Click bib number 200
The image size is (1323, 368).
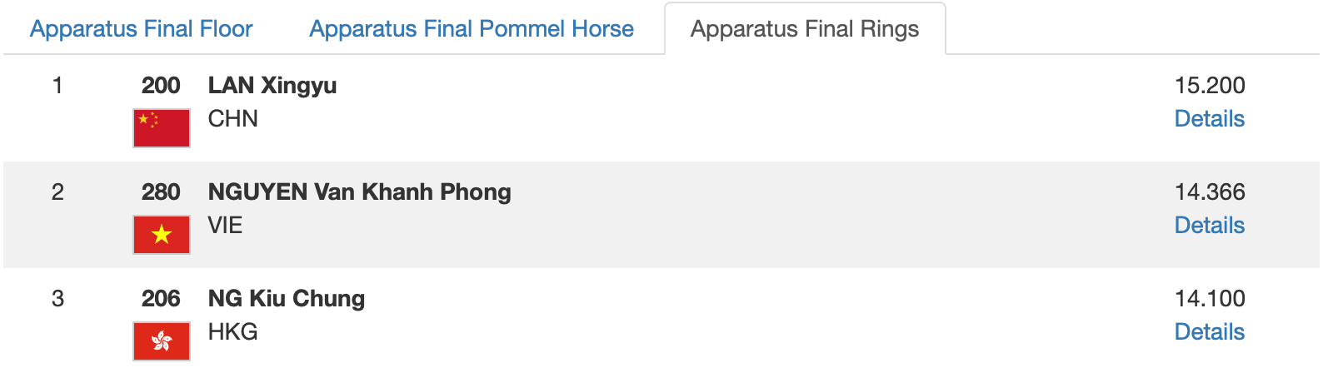pyautogui.click(x=161, y=85)
